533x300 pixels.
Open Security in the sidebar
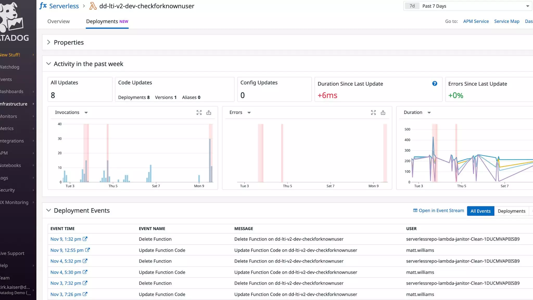[x=8, y=190]
